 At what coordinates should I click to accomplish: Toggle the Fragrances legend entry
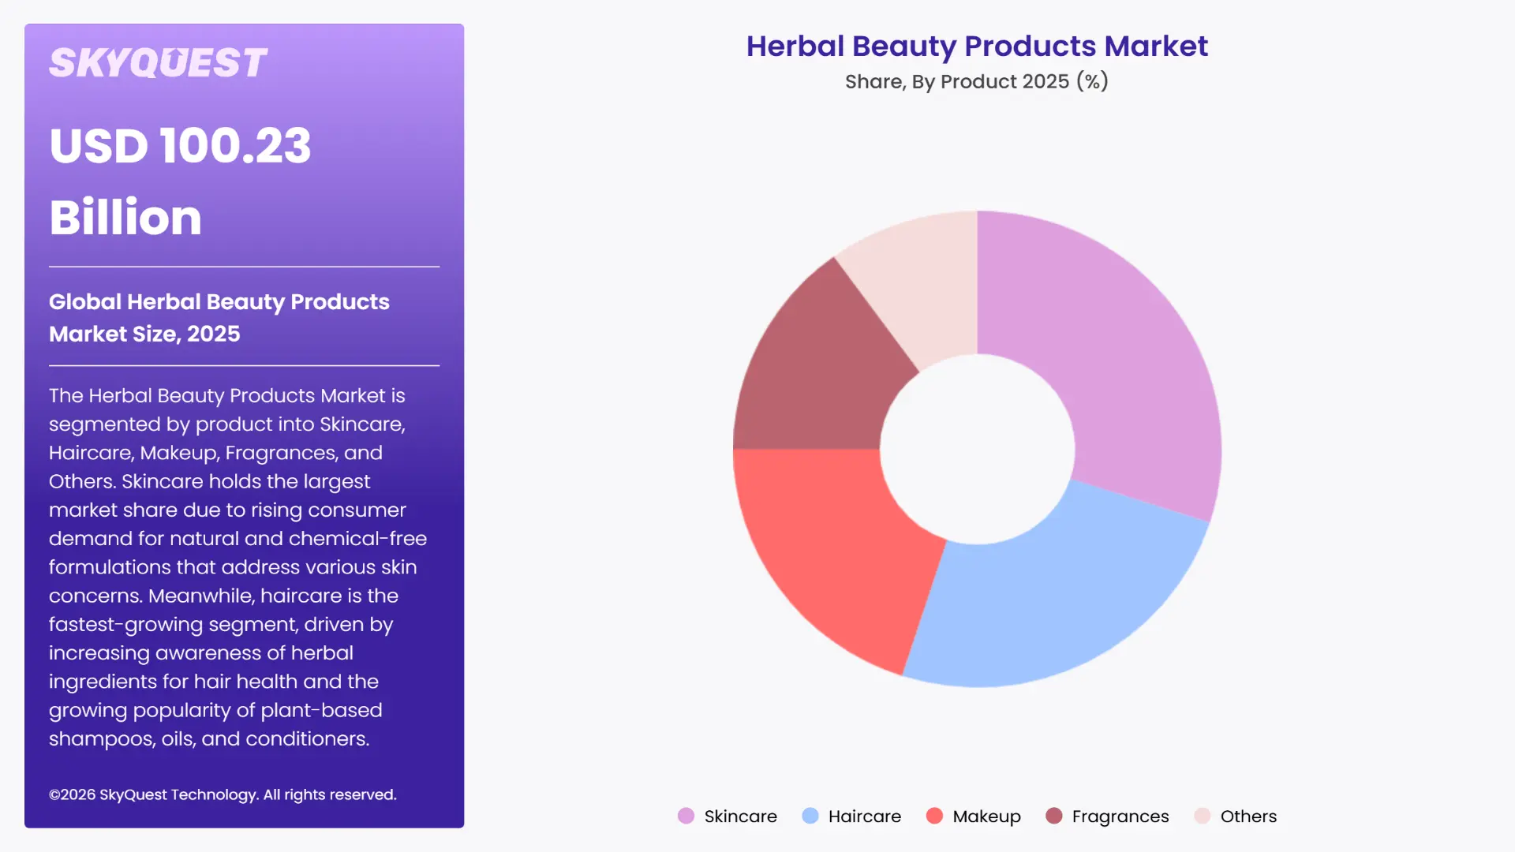[1107, 816]
